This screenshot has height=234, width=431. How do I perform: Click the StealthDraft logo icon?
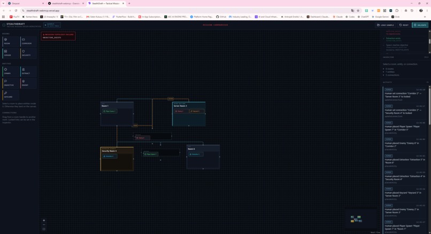coord(4,25)
